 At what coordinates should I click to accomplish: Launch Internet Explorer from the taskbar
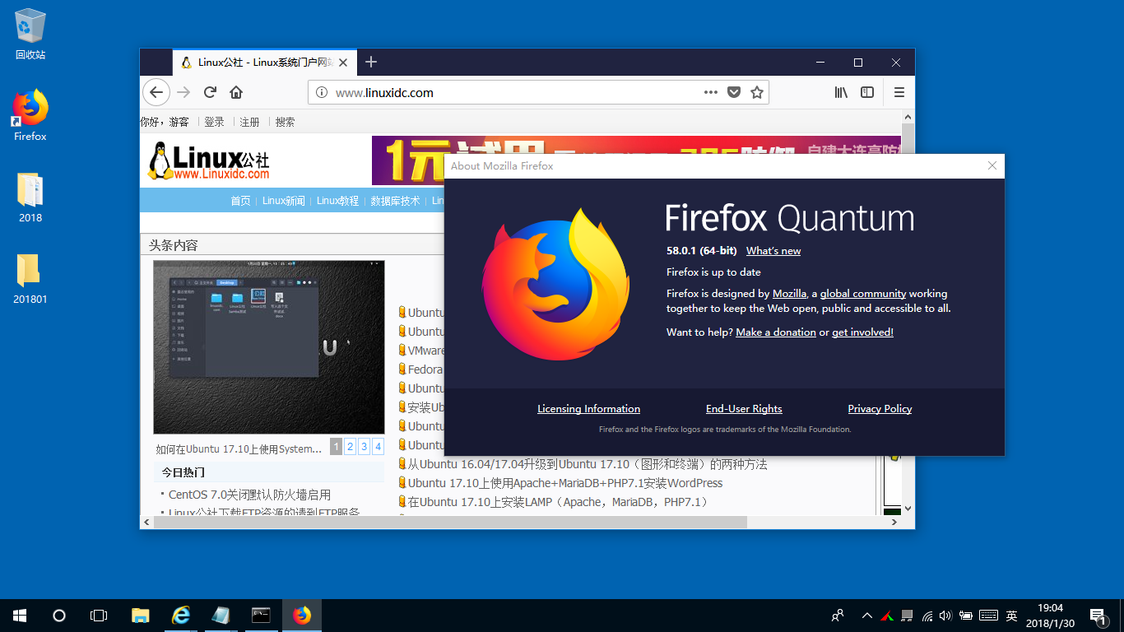point(181,616)
